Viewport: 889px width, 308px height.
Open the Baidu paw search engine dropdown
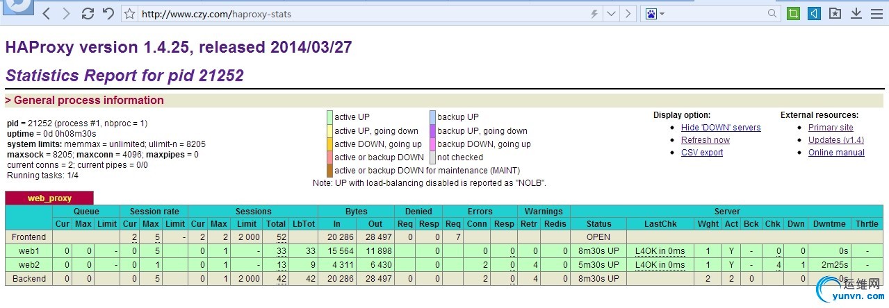(x=655, y=13)
